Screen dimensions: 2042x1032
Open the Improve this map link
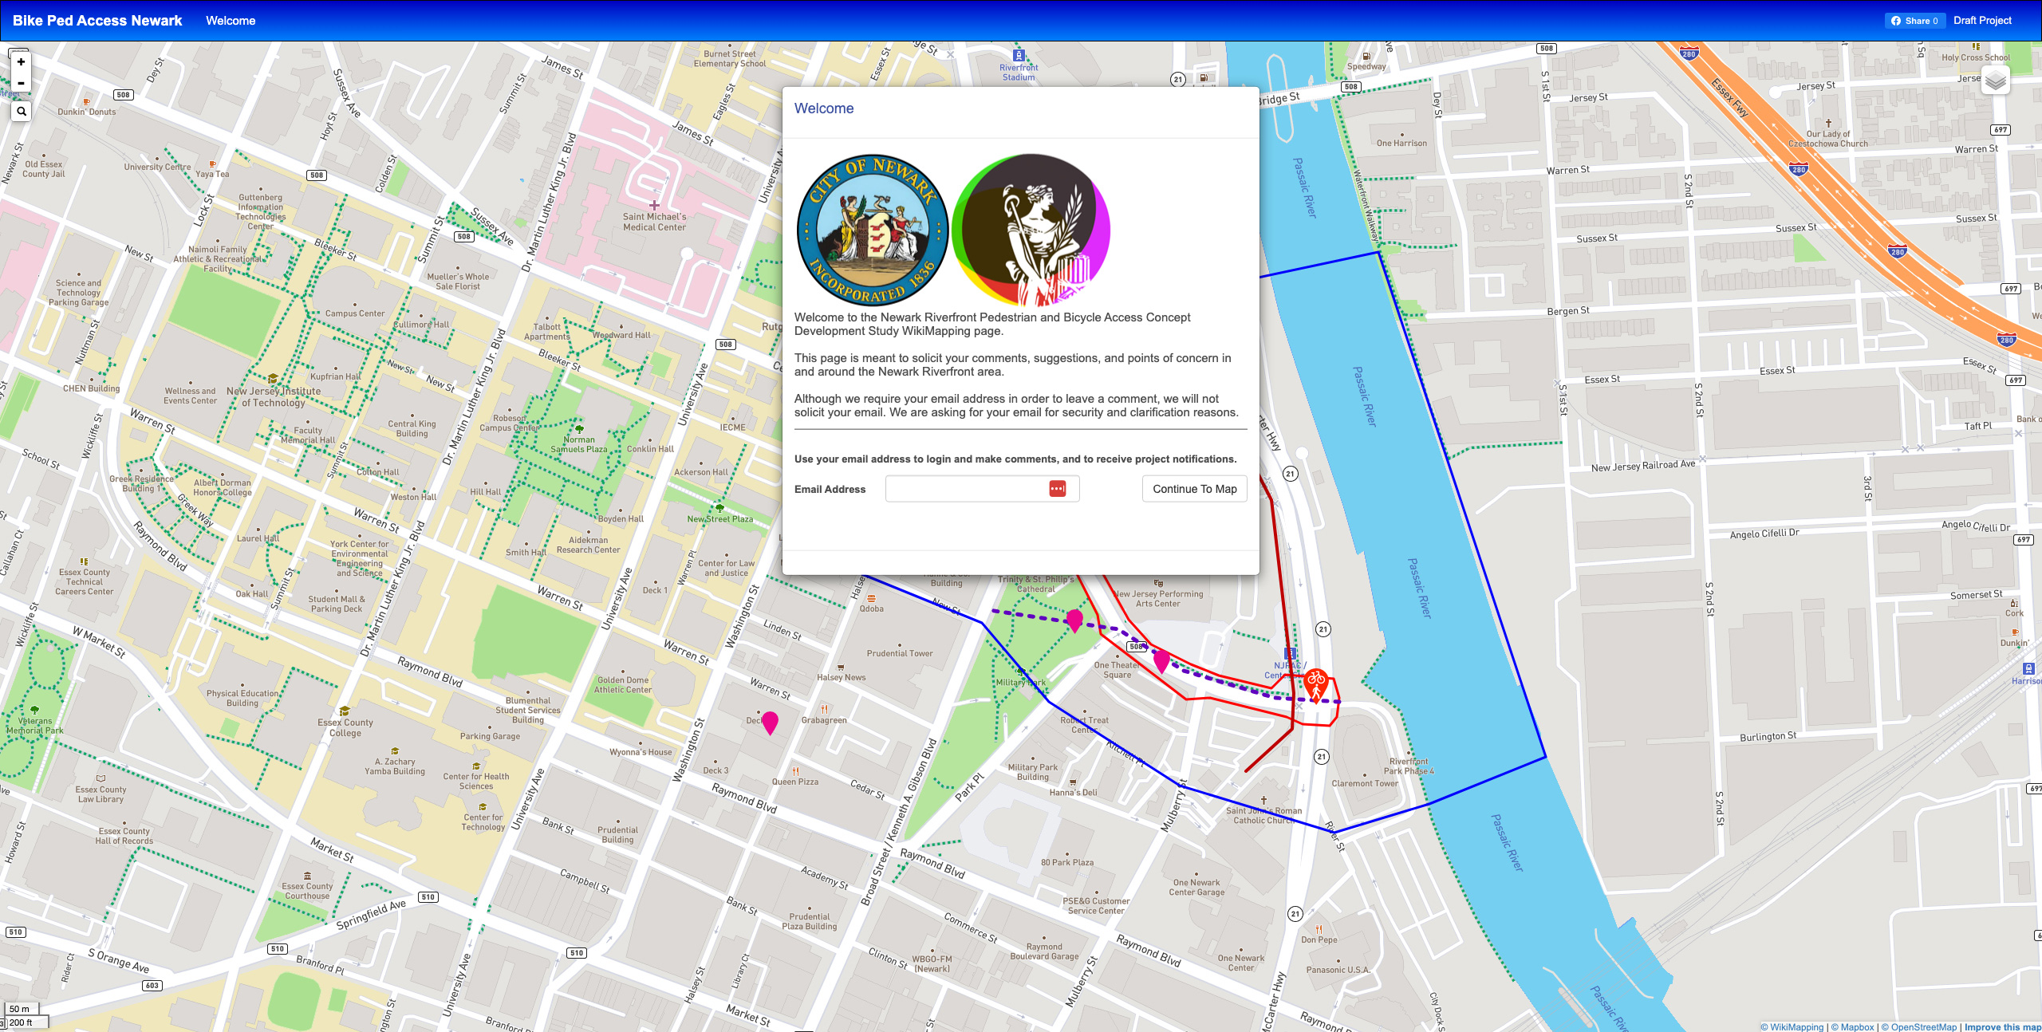[2002, 1026]
